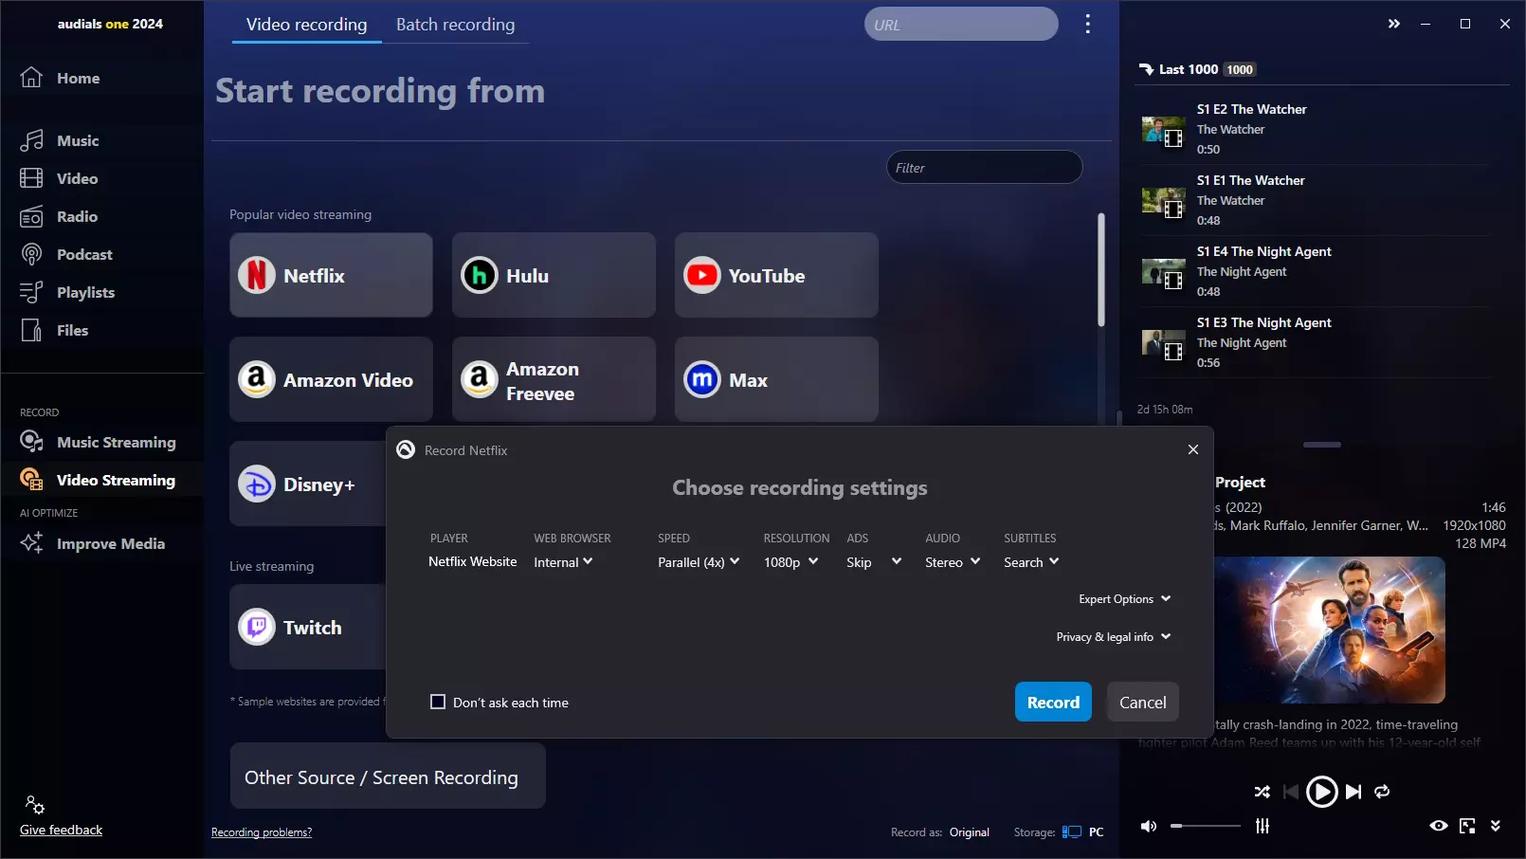
Task: Change Record as Original setting
Action: (x=969, y=832)
